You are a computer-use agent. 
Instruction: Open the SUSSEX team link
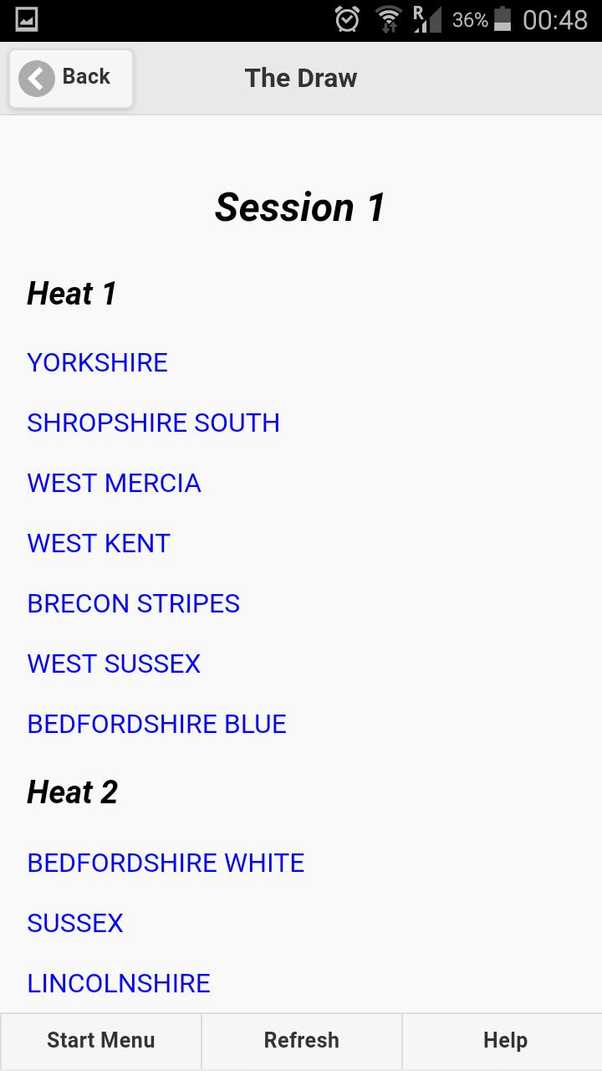tap(75, 923)
